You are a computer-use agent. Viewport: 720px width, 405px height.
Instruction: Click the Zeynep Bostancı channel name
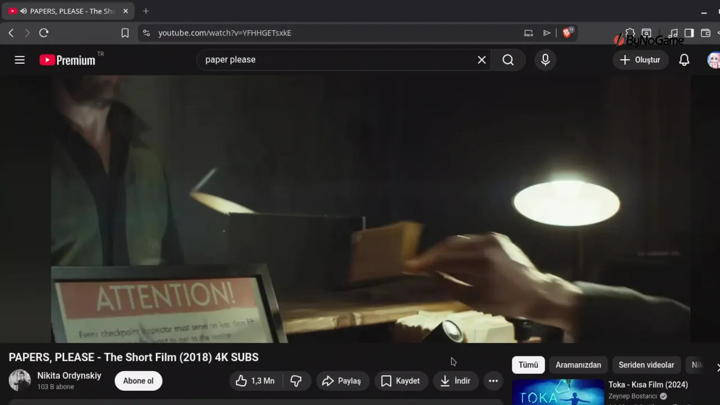pyautogui.click(x=633, y=397)
